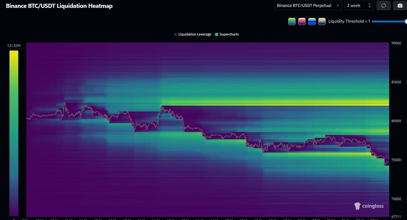This screenshot has height=220, width=407.
Task: Toggle the Liquidation Leverage legend item
Action: tap(192, 34)
